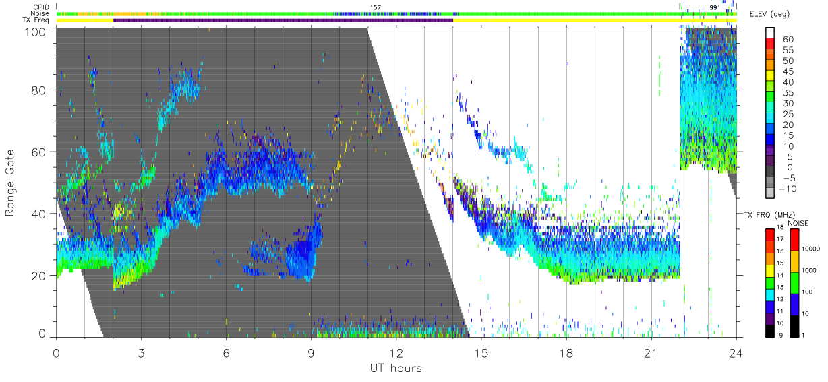Click UT hours tick label 9
This screenshot has height=382, width=828.
311,352
